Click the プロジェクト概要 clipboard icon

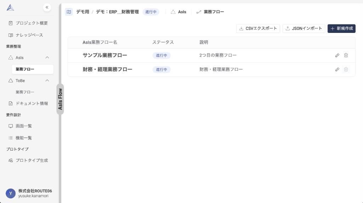[x=11, y=23]
